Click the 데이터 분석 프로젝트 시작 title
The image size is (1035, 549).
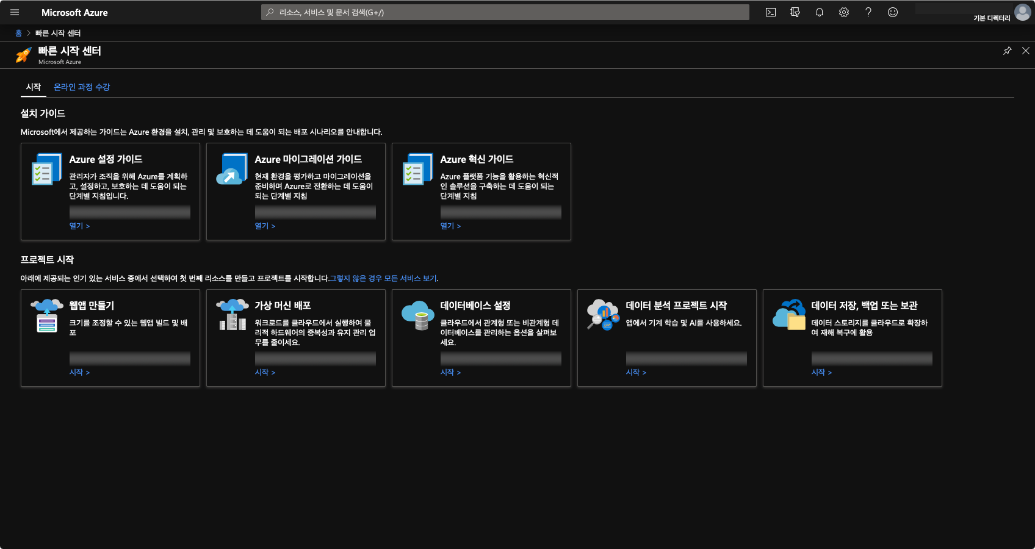676,306
